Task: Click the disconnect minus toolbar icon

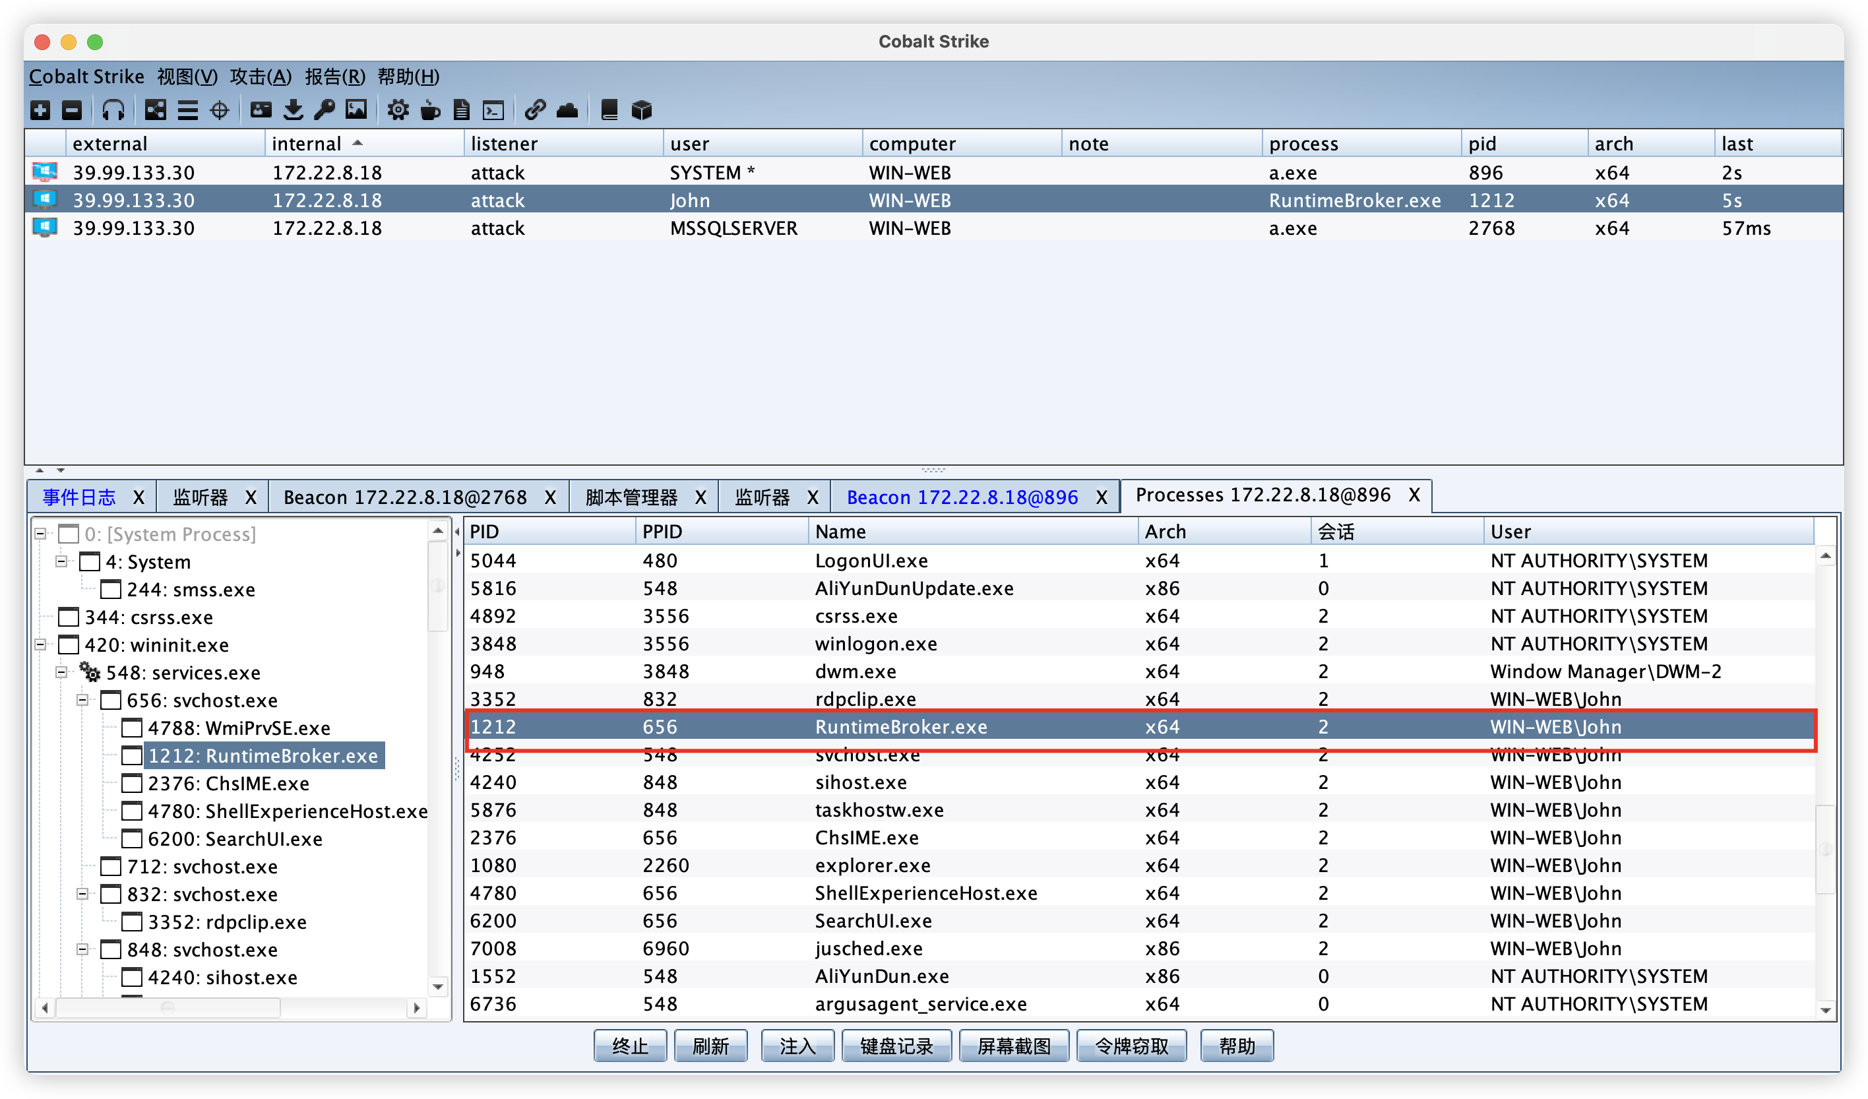Action: (72, 110)
